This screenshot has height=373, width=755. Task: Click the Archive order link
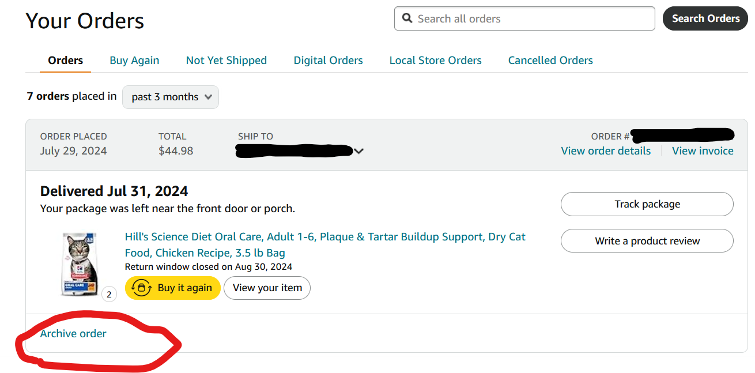point(73,334)
